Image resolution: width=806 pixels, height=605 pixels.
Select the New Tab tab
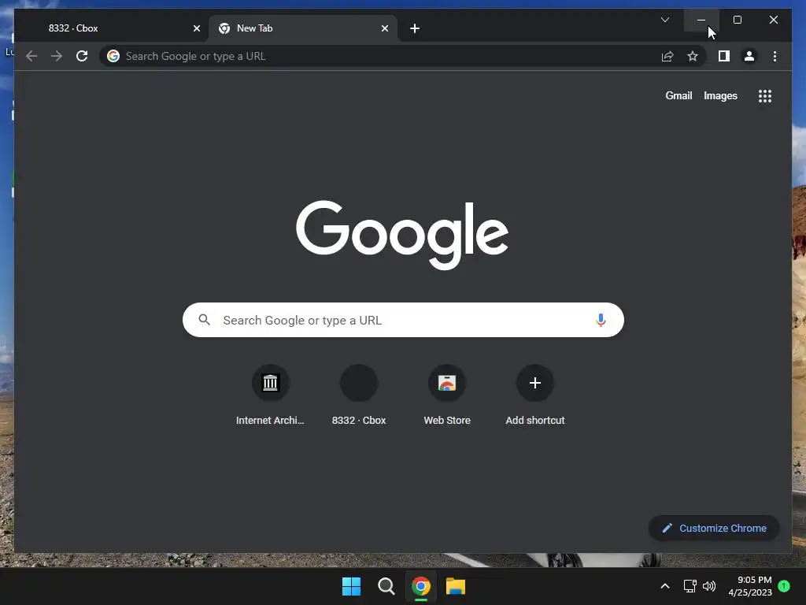[303, 28]
